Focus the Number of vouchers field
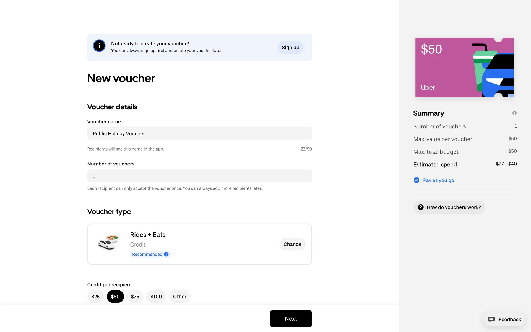Image resolution: width=531 pixels, height=332 pixels. tap(199, 176)
